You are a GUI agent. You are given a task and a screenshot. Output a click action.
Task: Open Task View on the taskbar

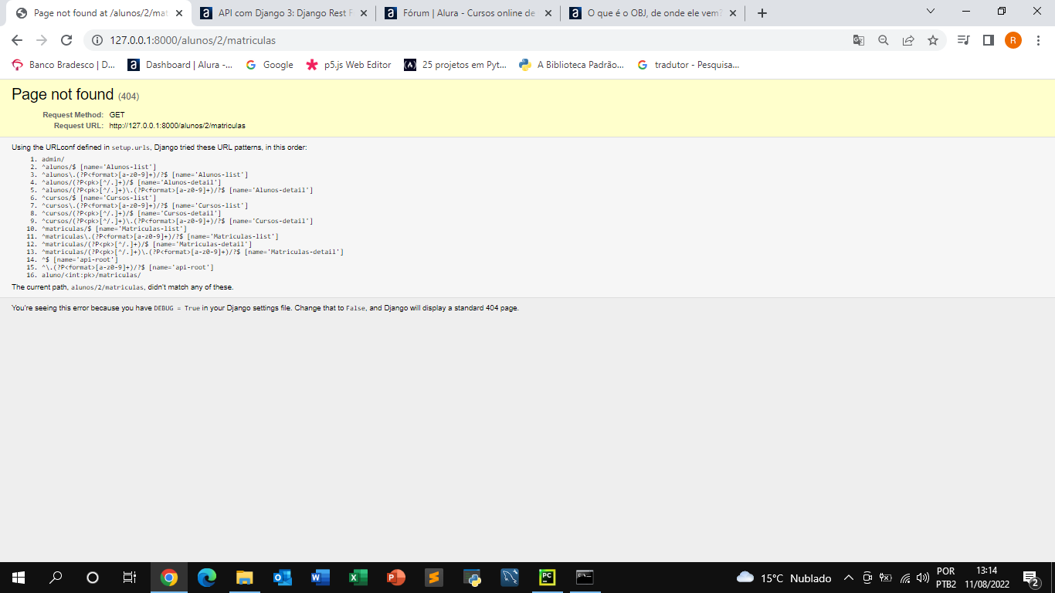pyautogui.click(x=130, y=578)
